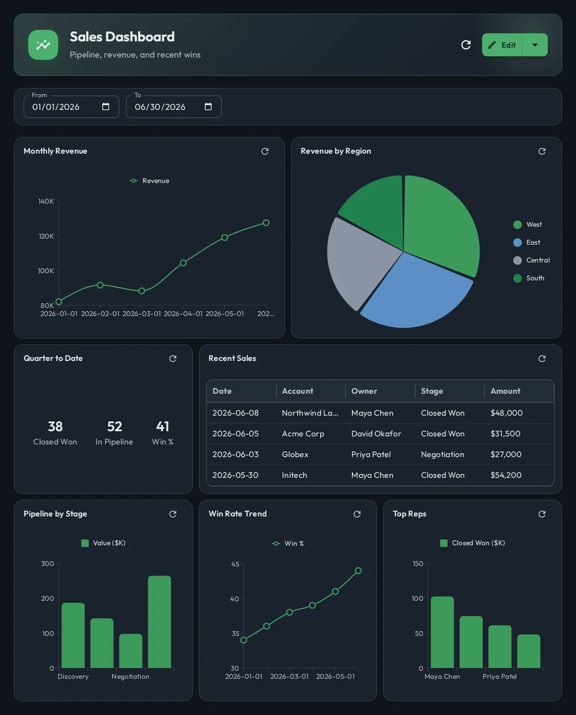Refresh the Pipeline by Stage chart

point(173,514)
